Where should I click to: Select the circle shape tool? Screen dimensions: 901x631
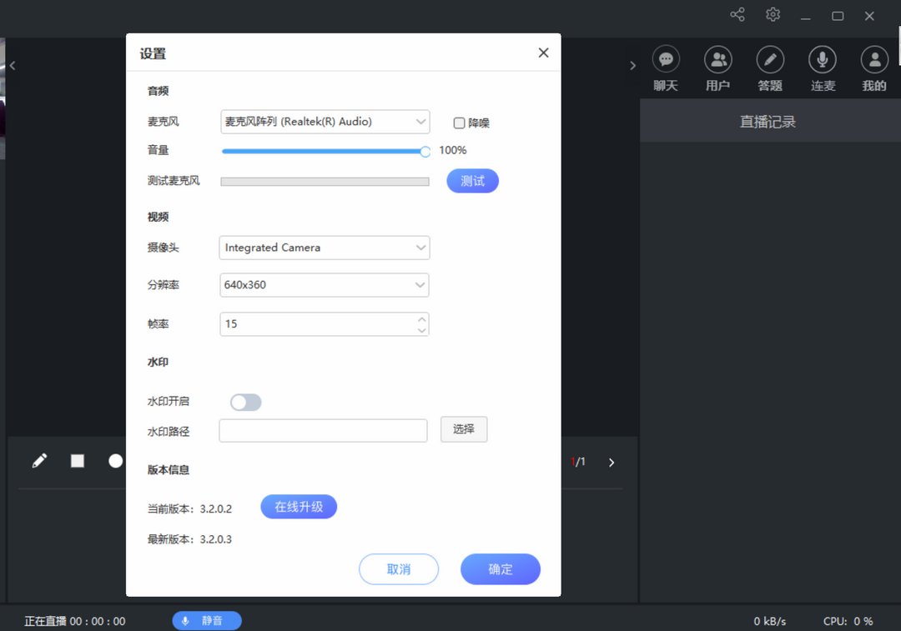coord(115,460)
